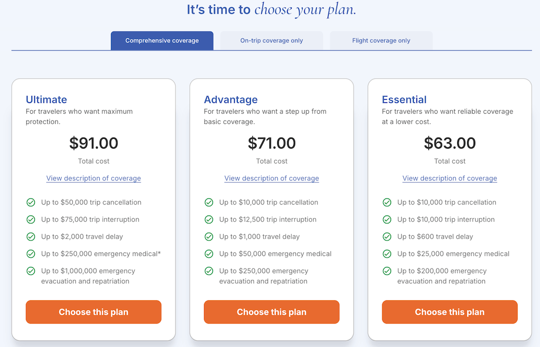
Task: Click checkmark icon next to Ultimate $2,000 travel delay
Action: (x=31, y=236)
